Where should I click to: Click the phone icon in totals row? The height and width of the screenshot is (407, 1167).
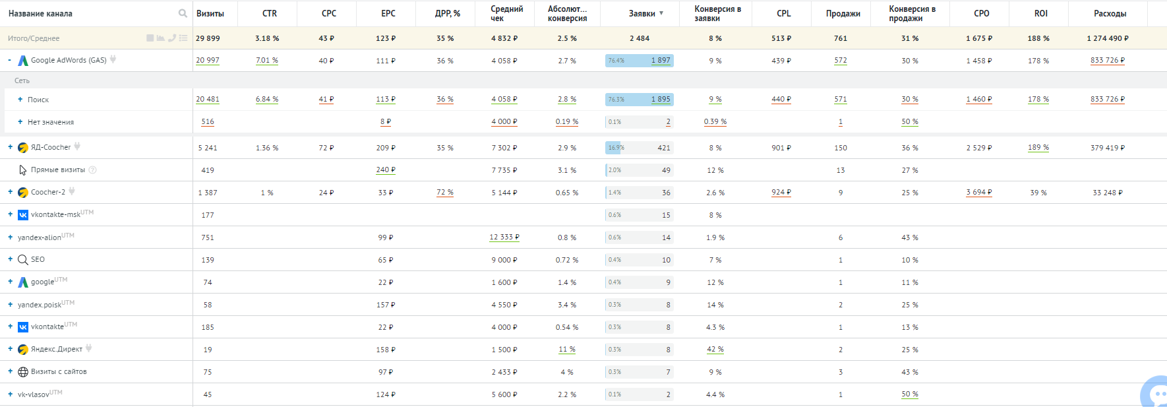(x=171, y=38)
